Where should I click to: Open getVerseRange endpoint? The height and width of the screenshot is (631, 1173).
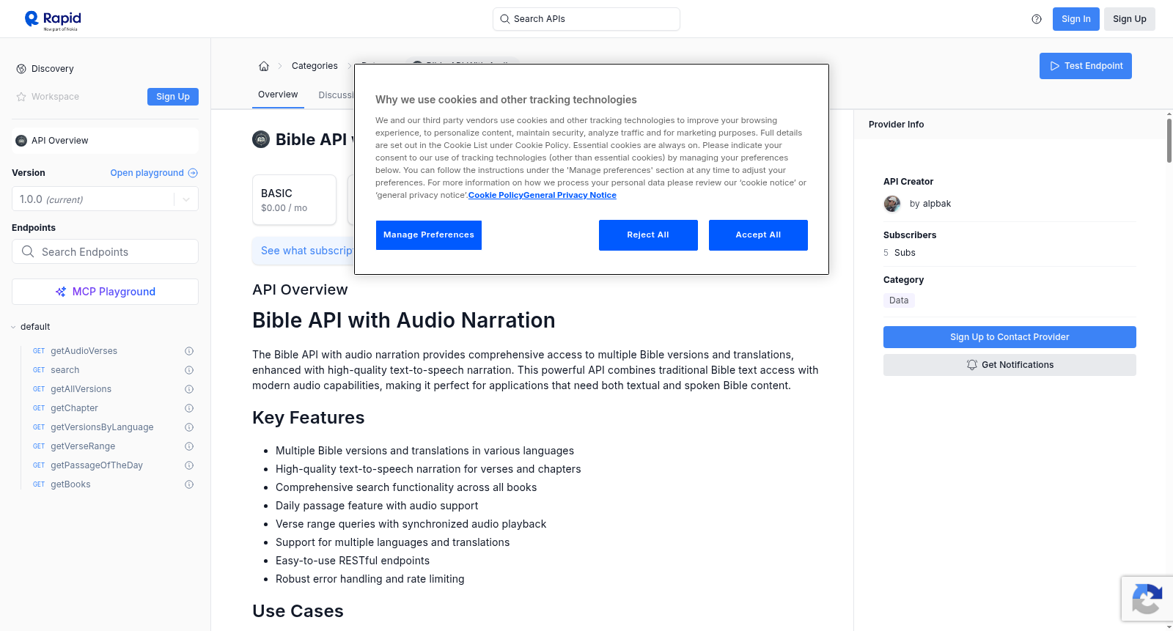(x=83, y=446)
